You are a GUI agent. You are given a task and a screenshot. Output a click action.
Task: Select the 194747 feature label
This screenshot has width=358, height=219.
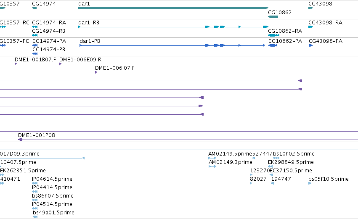click(x=281, y=179)
